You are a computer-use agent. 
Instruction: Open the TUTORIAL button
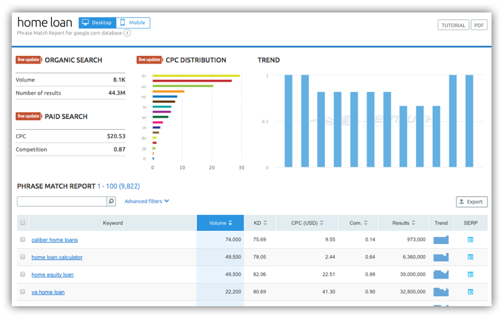tap(454, 25)
